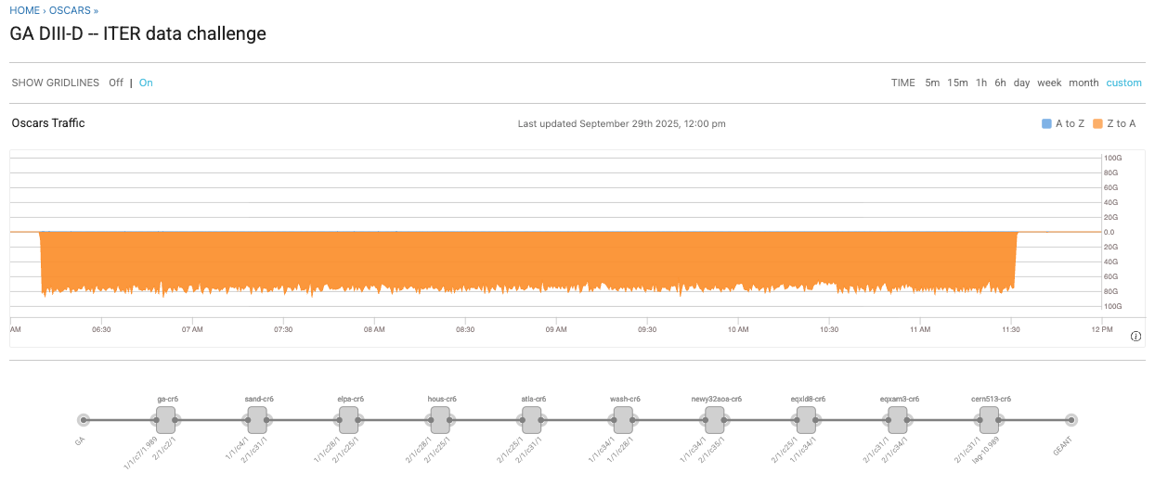
Task: Go to HOME breadcrumb link
Action: point(24,10)
